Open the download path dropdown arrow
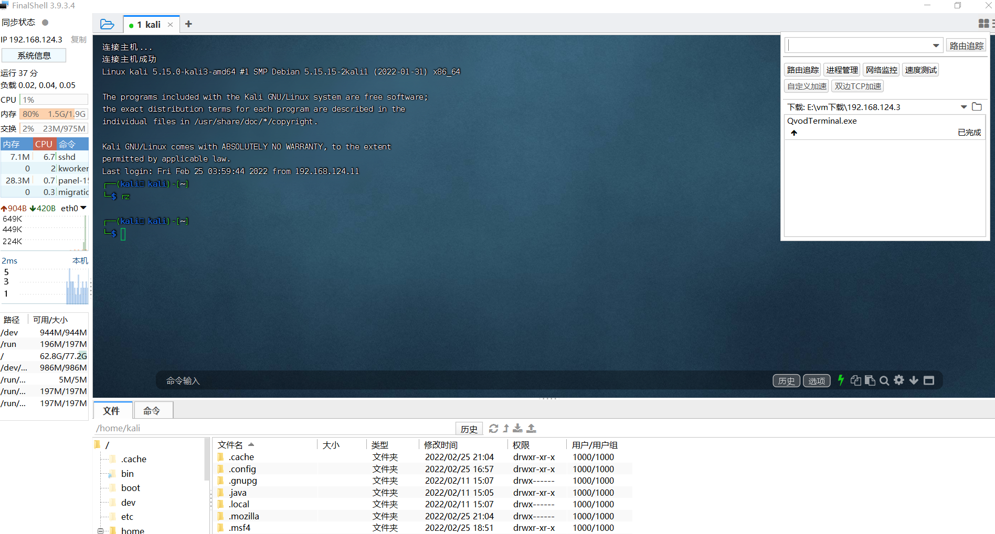 click(x=964, y=106)
